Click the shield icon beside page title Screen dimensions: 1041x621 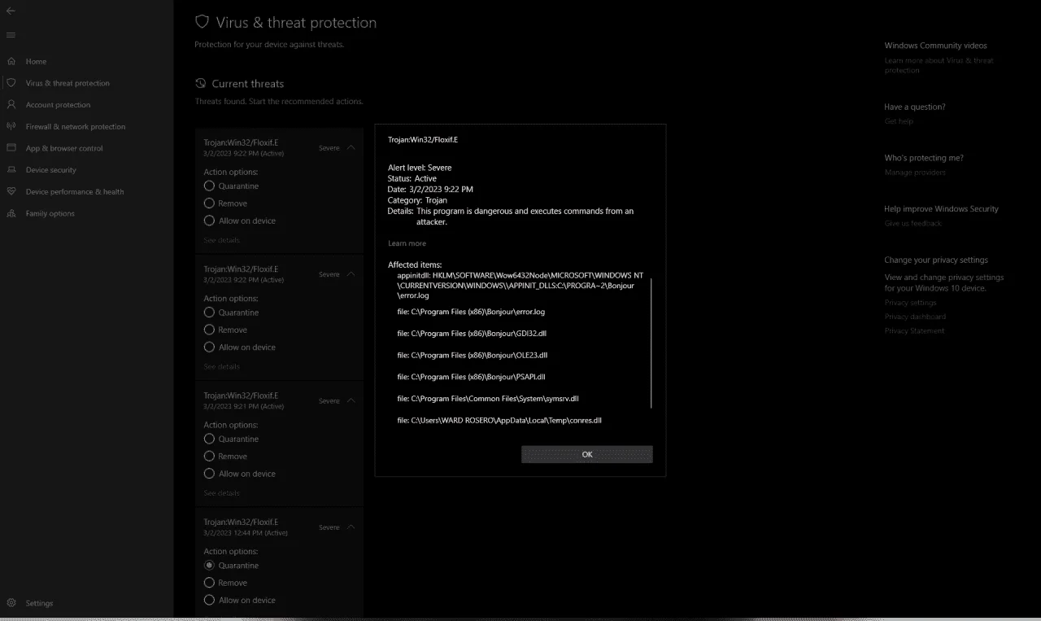click(202, 22)
